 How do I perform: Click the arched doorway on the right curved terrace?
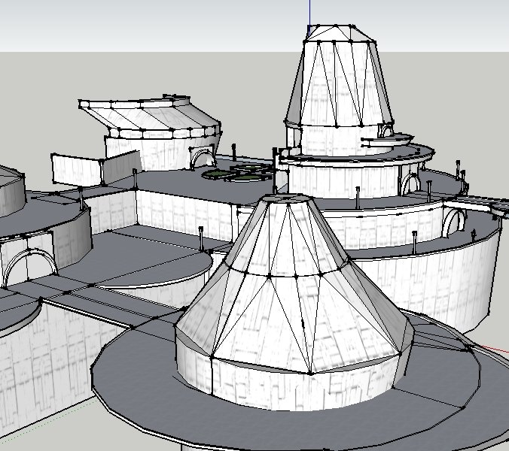(x=453, y=222)
